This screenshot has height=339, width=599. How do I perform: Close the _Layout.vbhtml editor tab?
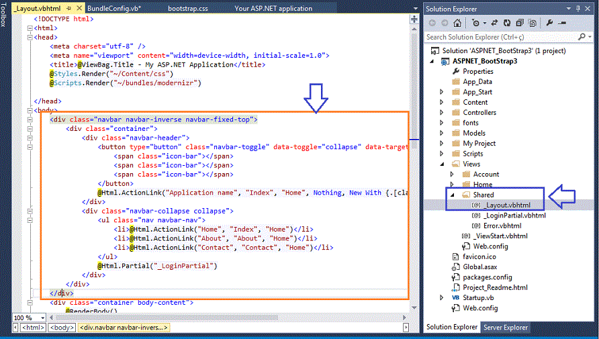pyautogui.click(x=79, y=8)
